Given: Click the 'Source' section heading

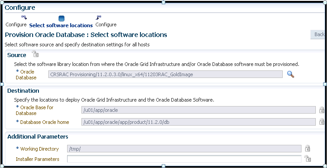Looking at the screenshot, I should click(x=17, y=55).
